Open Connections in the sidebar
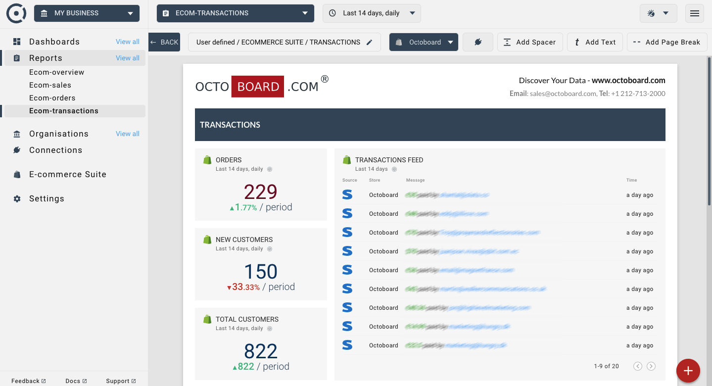This screenshot has width=712, height=386. (x=55, y=150)
